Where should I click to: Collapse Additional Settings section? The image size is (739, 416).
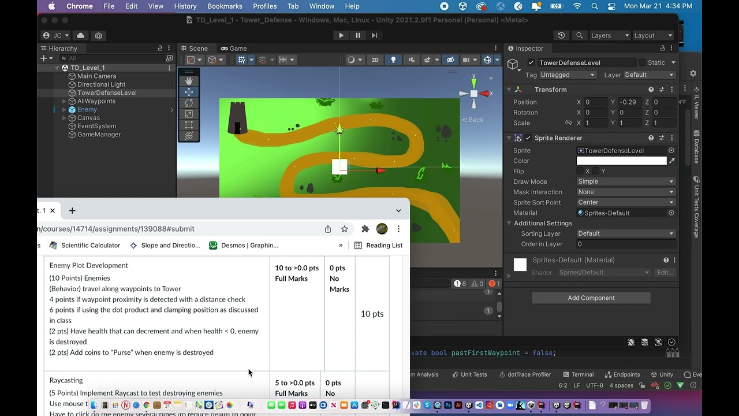(x=509, y=223)
